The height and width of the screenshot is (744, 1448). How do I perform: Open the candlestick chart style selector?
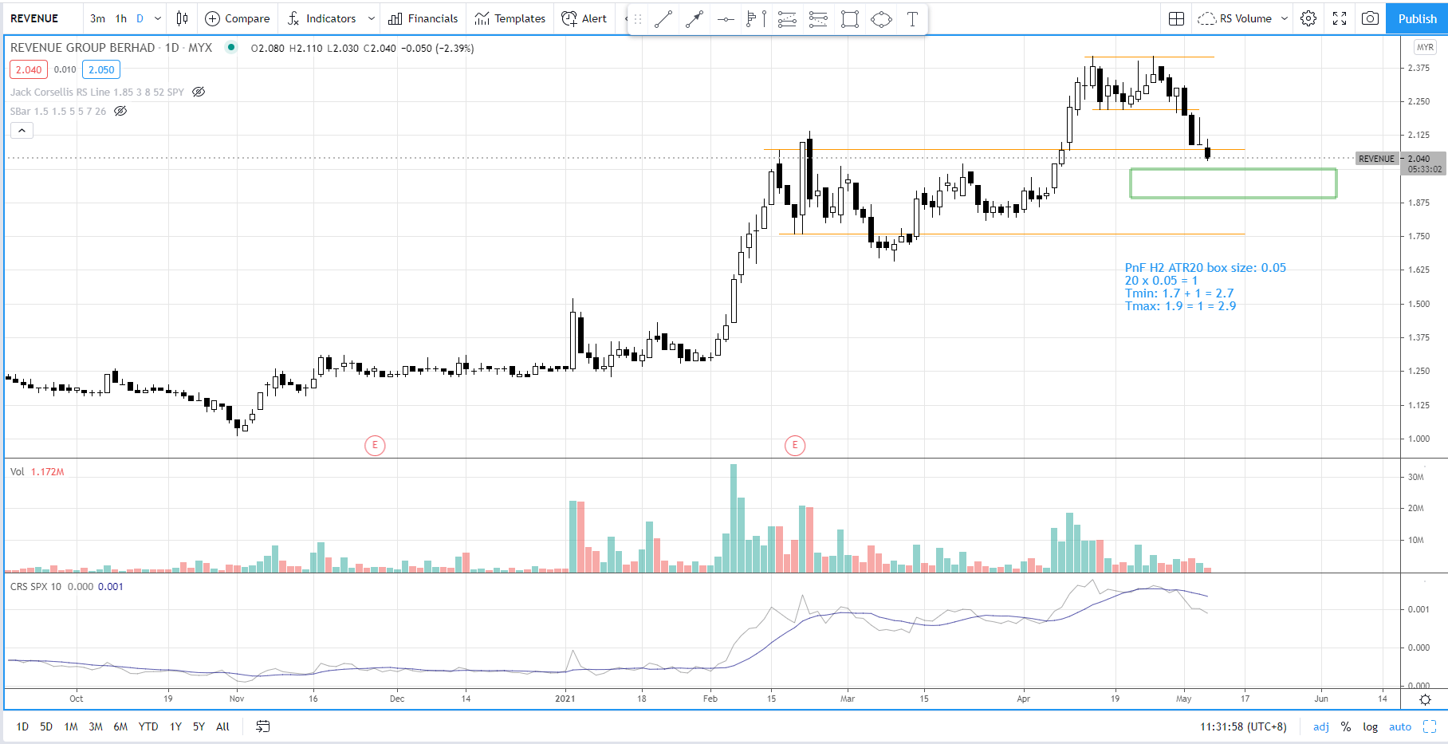(182, 18)
